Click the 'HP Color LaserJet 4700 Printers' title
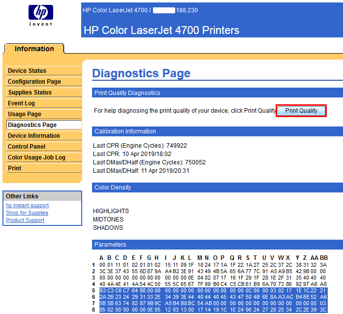 pos(161,30)
